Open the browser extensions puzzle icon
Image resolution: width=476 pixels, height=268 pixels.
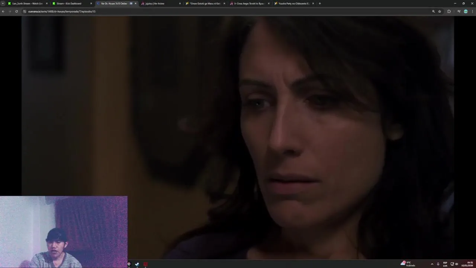449,12
